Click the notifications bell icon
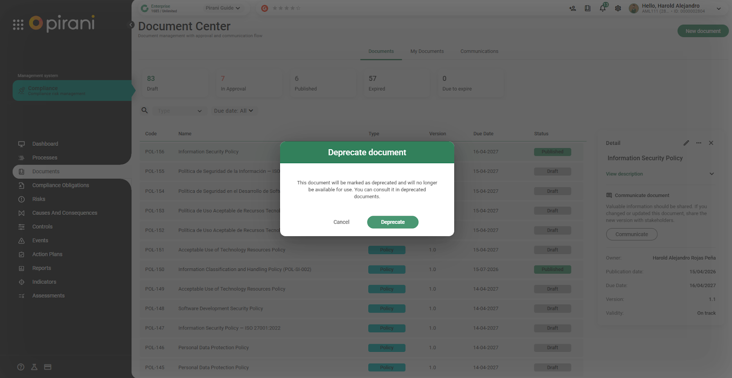Screen dimensions: 732x378 [x=603, y=8]
